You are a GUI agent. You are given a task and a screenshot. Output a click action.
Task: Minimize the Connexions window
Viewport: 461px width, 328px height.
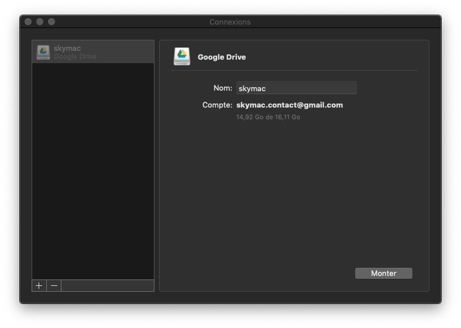40,22
